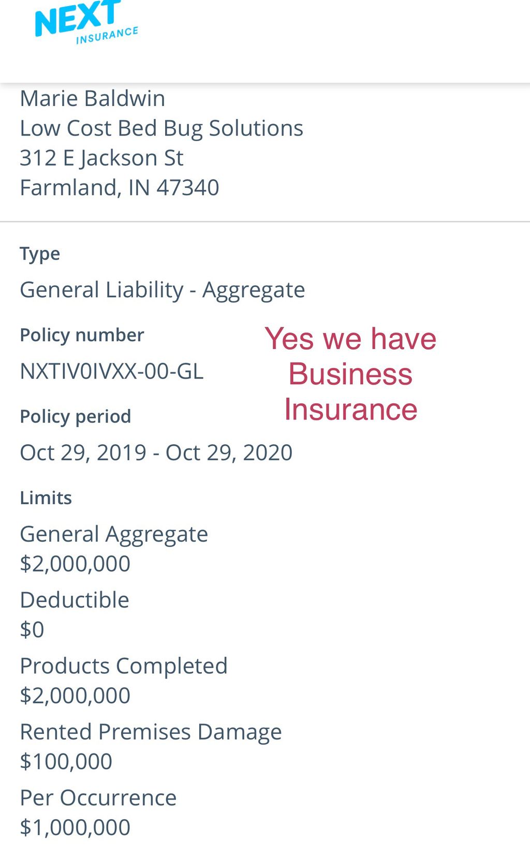Tap Farmland, IN 47340 line
Image resolution: width=530 pixels, height=845 pixels.
tap(120, 187)
